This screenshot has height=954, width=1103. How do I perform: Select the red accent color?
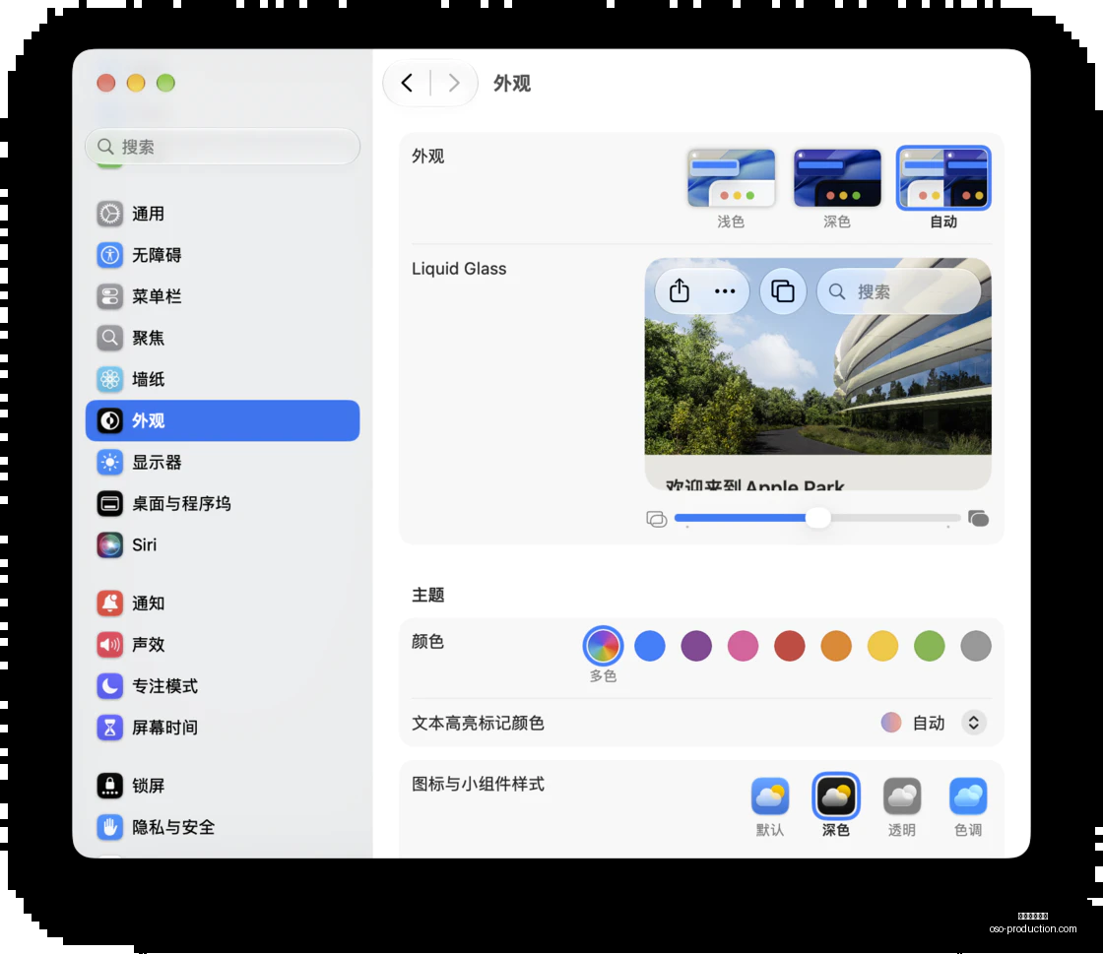(789, 646)
